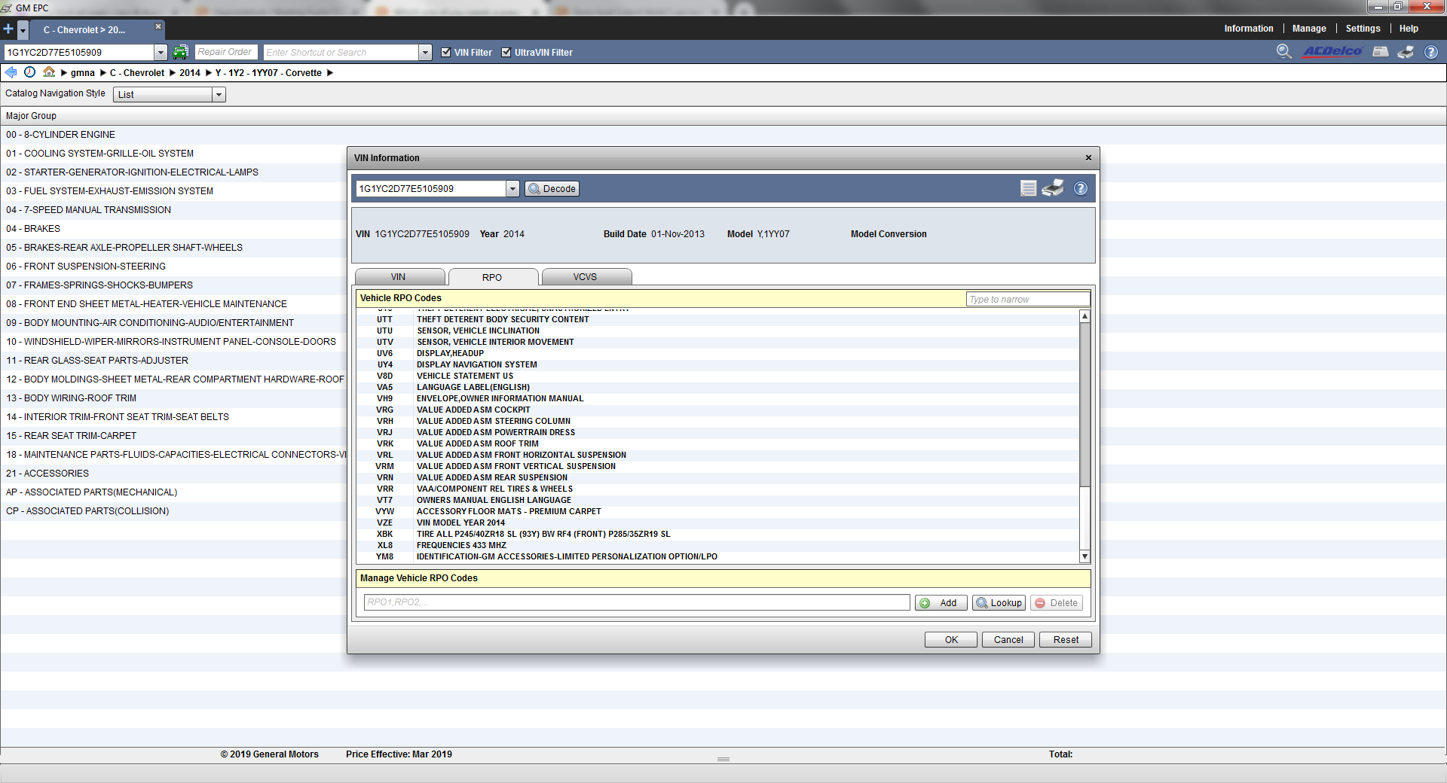The width and height of the screenshot is (1447, 783).
Task: Open the Help menu
Action: [x=1409, y=29]
